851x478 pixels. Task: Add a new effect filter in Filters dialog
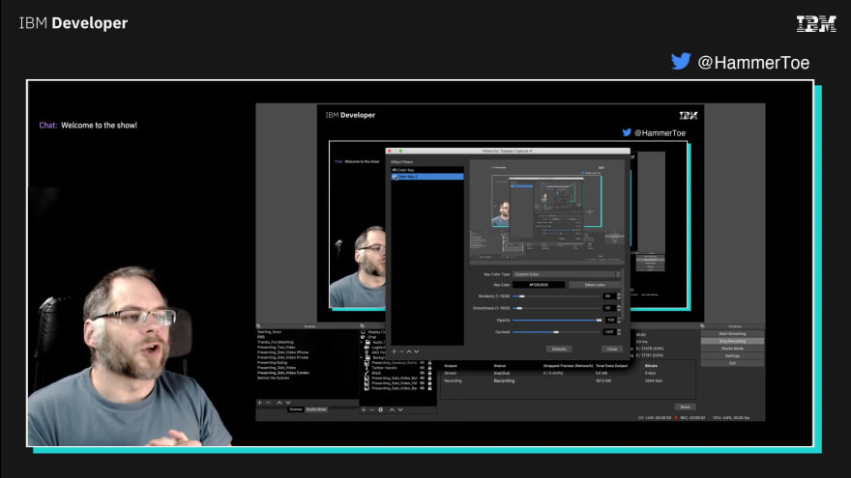(394, 351)
